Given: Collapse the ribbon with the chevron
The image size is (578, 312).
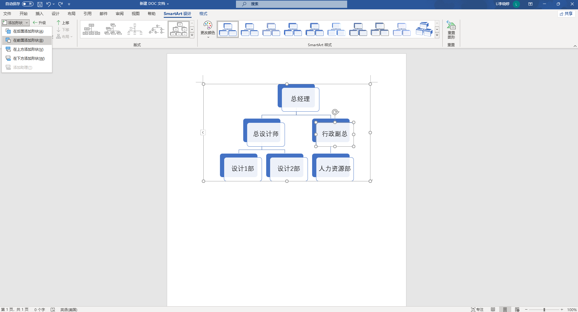Looking at the screenshot, I should [575, 46].
